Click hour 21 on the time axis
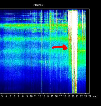Screen dimensions: 101x106 point(77,96)
